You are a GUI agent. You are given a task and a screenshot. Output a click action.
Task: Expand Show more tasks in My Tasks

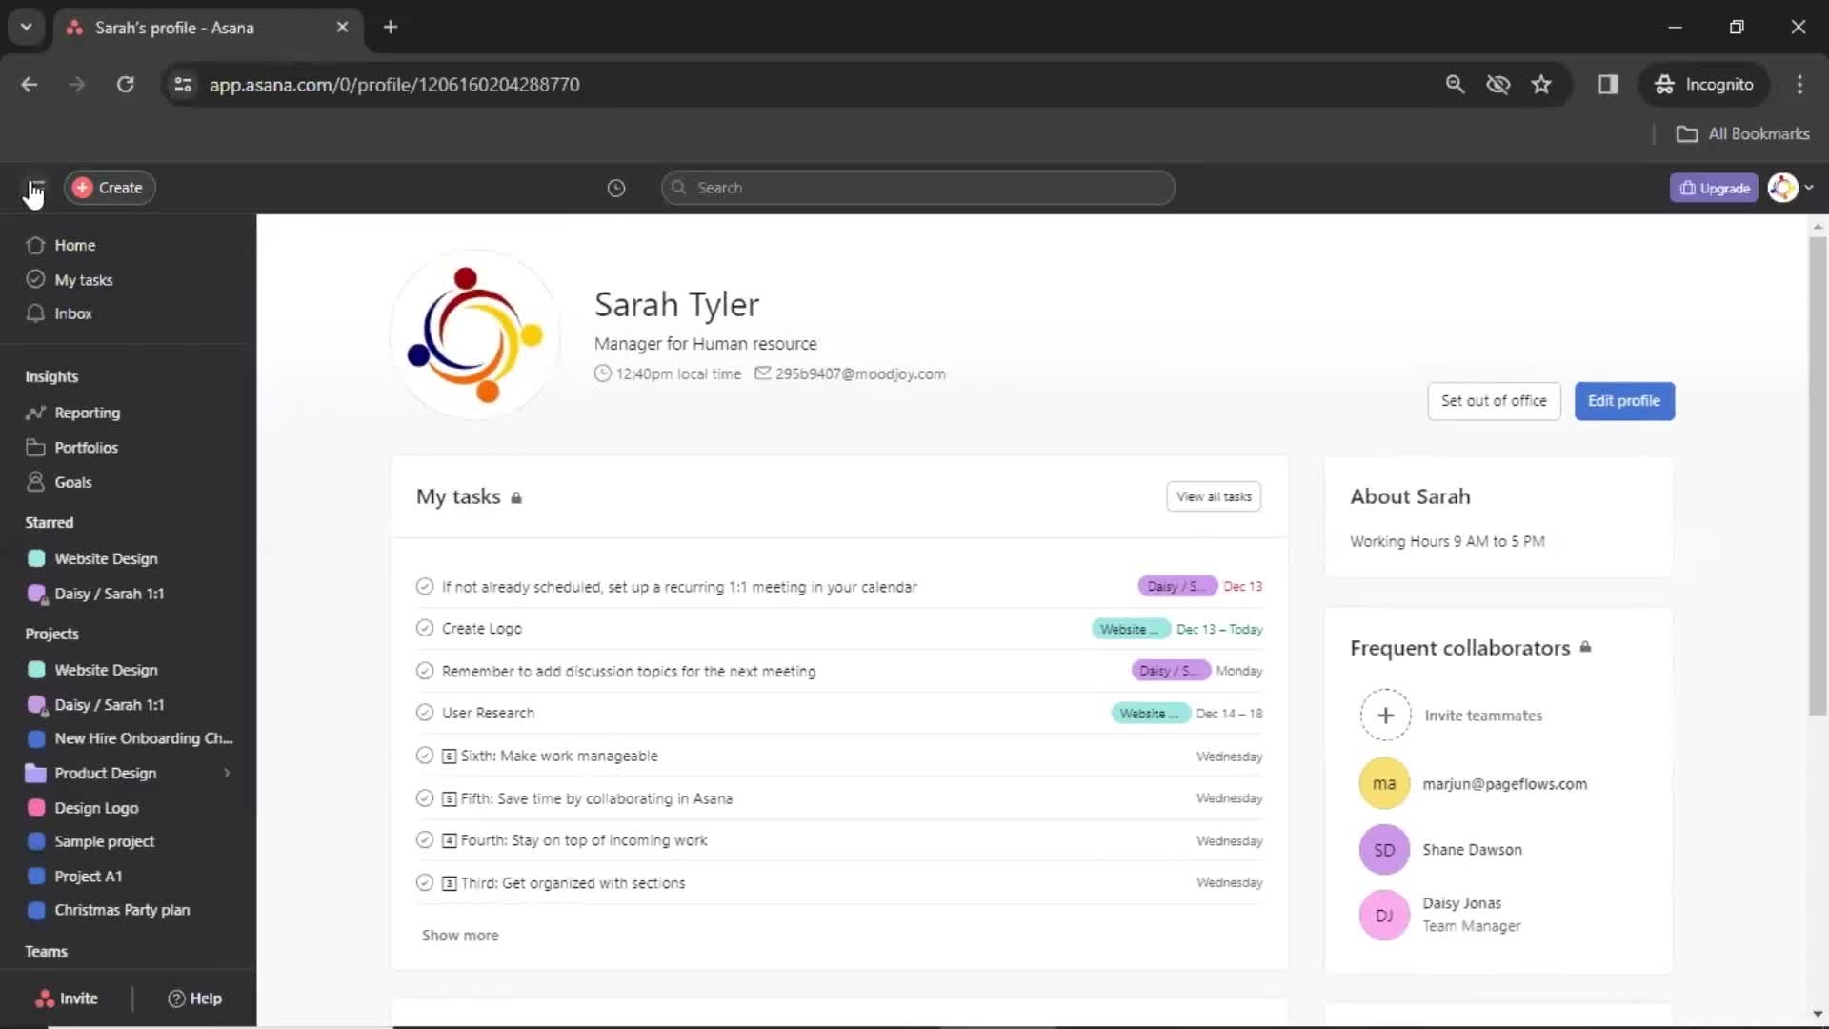tap(460, 934)
